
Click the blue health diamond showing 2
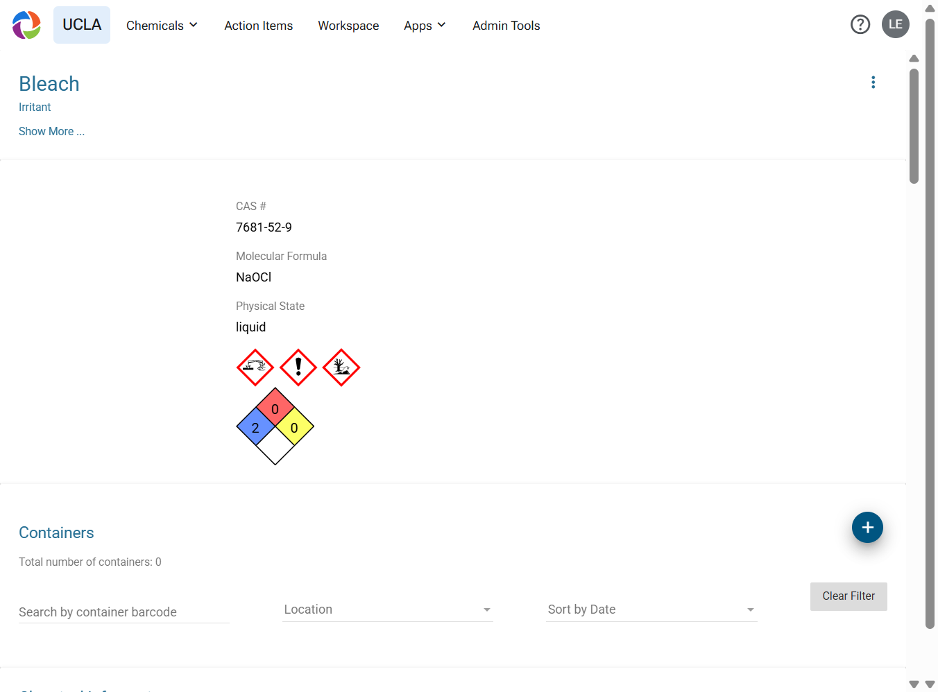[256, 427]
